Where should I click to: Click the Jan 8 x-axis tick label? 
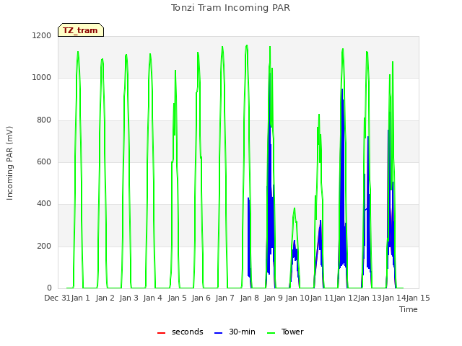click(249, 298)
